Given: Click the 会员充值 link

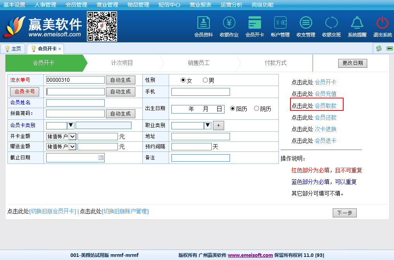Looking at the screenshot, I should 325,94.
